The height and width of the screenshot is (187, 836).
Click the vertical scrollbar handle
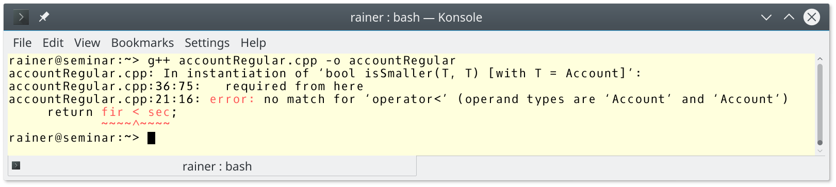pos(820,105)
